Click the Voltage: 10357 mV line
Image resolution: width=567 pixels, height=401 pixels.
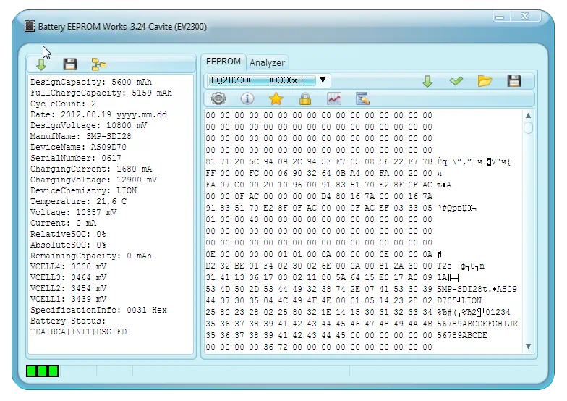tap(73, 212)
